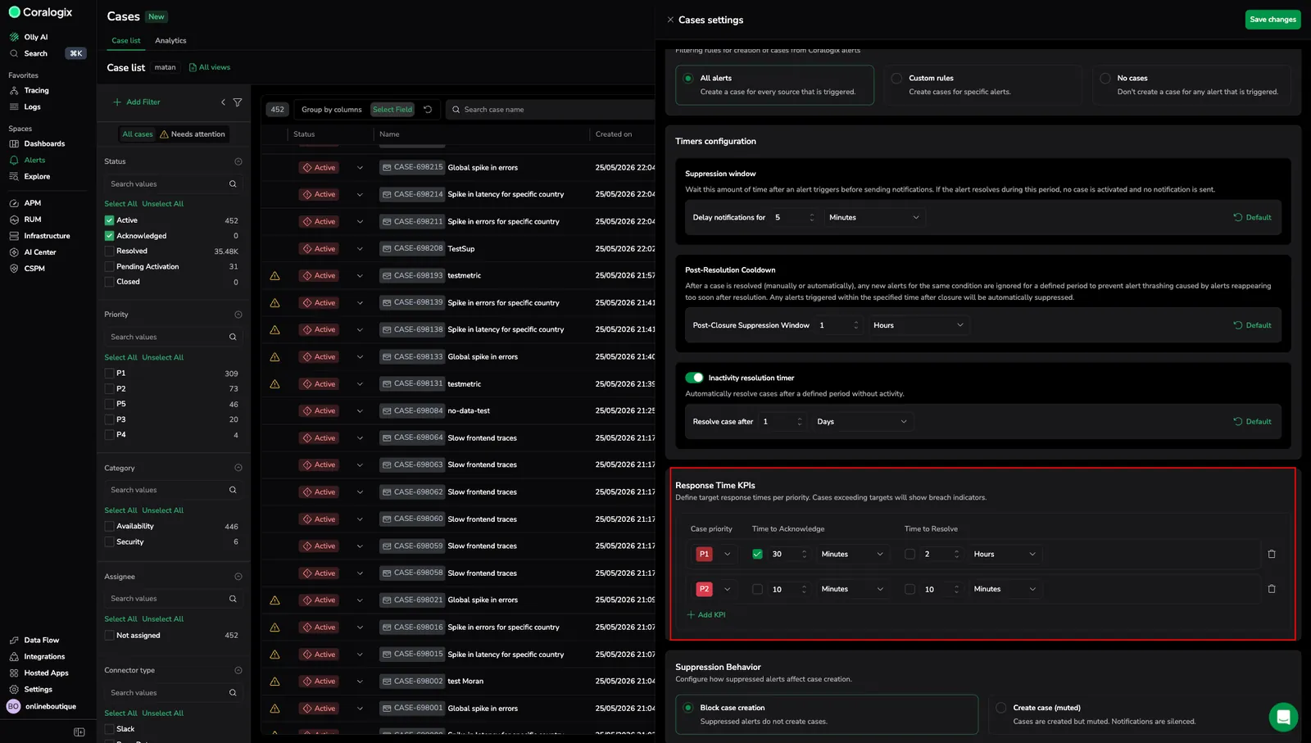Select the All cases tab
Screen dimensions: 1311x743
point(138,134)
